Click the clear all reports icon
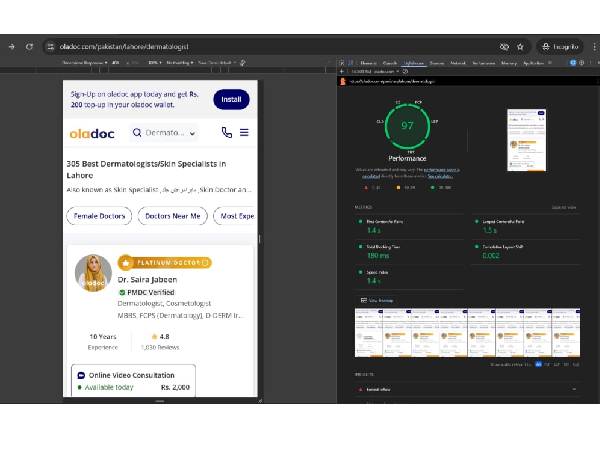This screenshot has width=602, height=451. [x=405, y=72]
